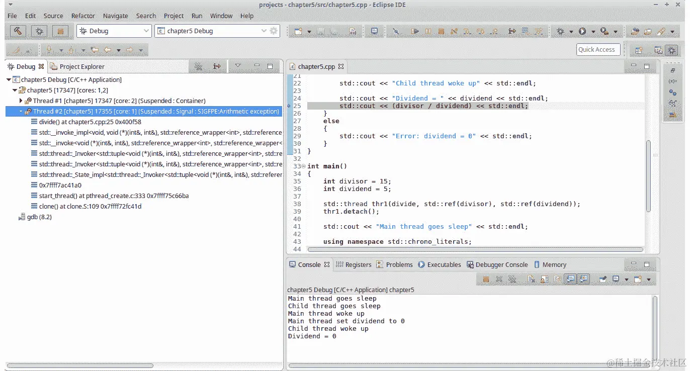
Task: Open the Window menu
Action: [x=221, y=16]
